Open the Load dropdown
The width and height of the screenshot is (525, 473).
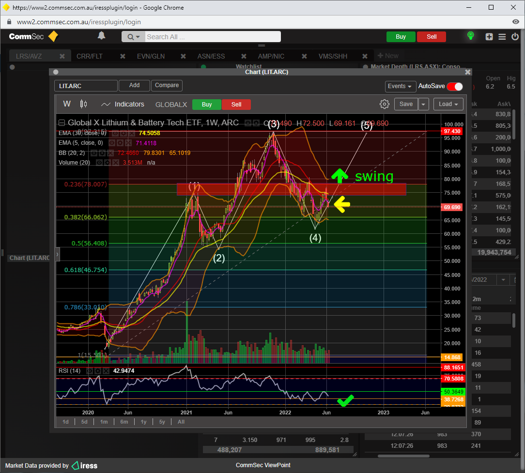click(x=448, y=104)
